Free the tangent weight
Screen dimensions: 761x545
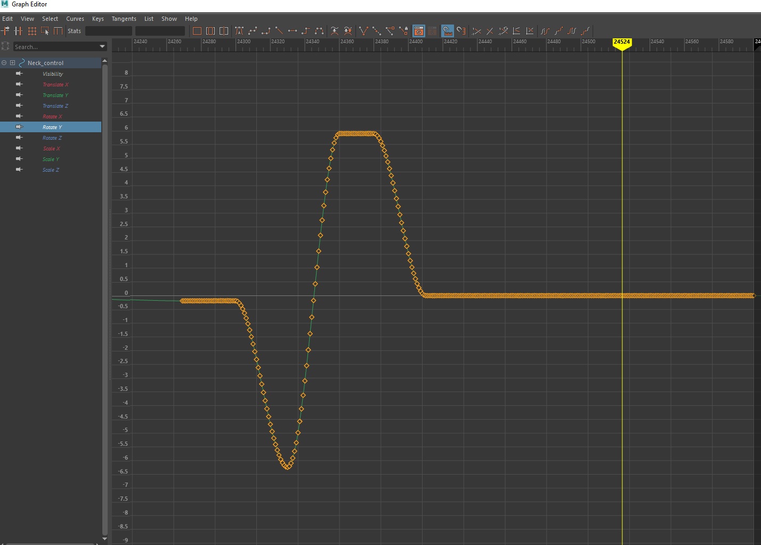coord(390,31)
